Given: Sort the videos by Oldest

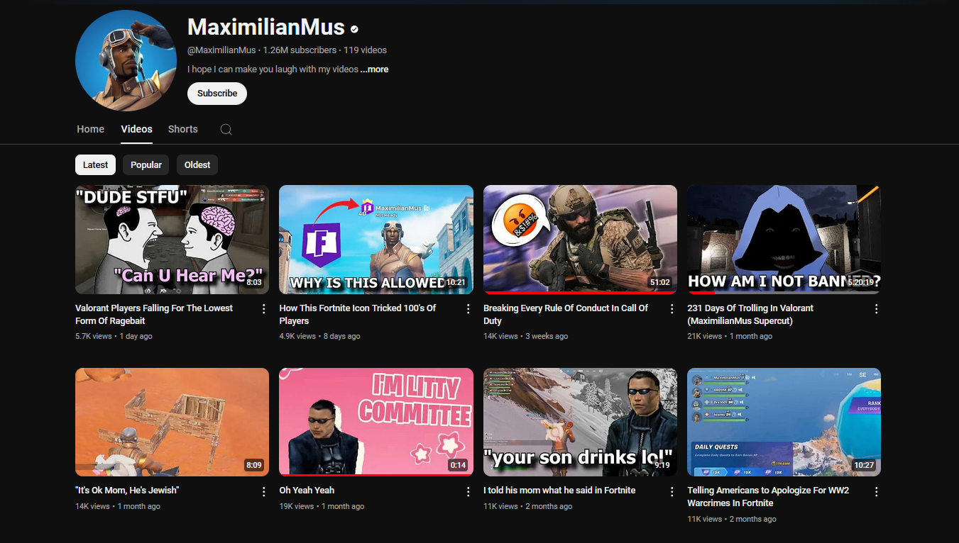Looking at the screenshot, I should click(x=197, y=164).
